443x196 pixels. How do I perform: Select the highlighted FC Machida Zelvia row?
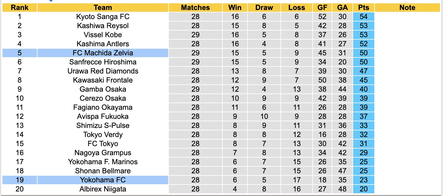(103, 53)
